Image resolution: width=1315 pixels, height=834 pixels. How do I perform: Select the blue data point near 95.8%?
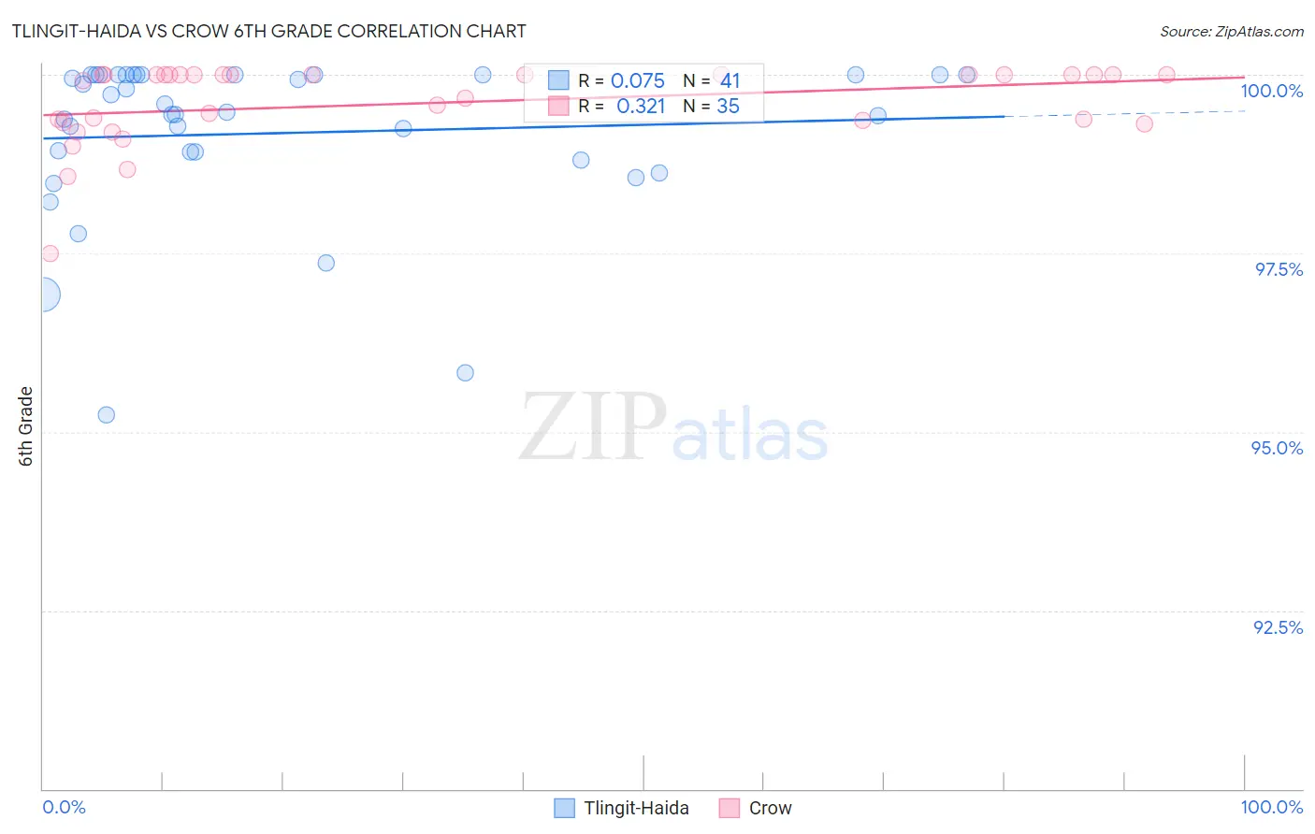[465, 372]
